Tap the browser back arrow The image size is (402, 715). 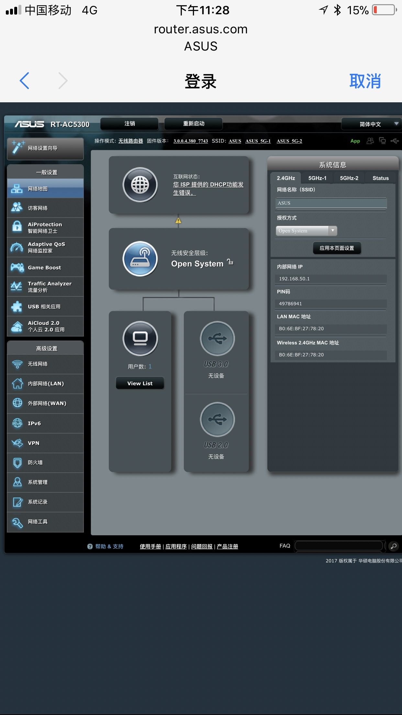tap(25, 81)
